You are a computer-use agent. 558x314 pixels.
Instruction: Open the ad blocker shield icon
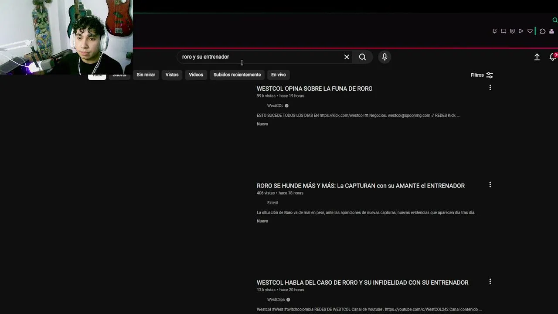tap(512, 31)
